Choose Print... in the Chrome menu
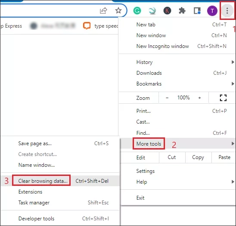The width and height of the screenshot is (236, 226). click(177, 111)
